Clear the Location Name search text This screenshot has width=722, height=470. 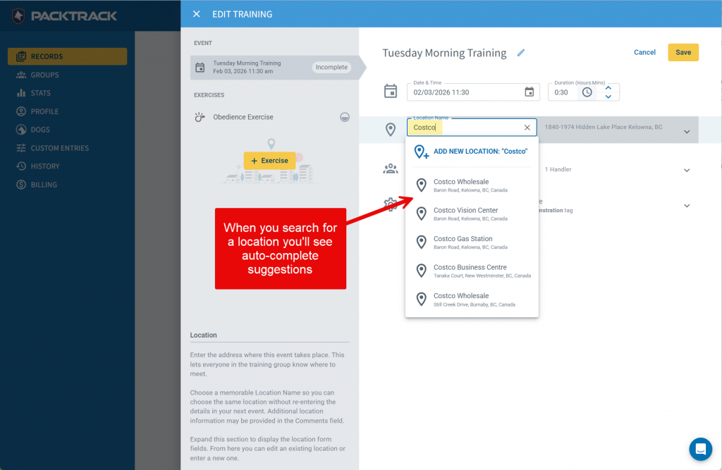(x=527, y=128)
